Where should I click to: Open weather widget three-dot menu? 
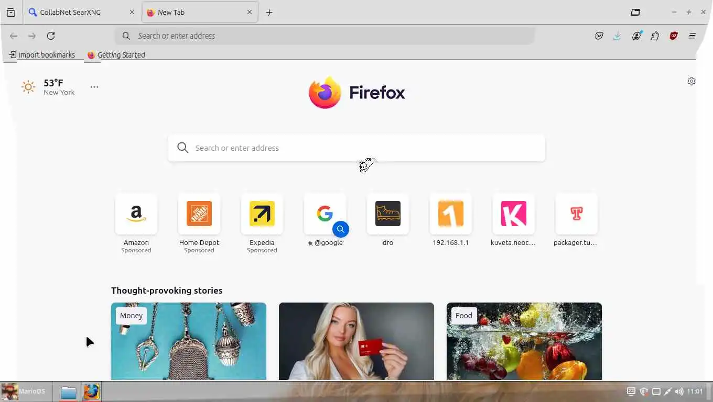click(x=94, y=87)
